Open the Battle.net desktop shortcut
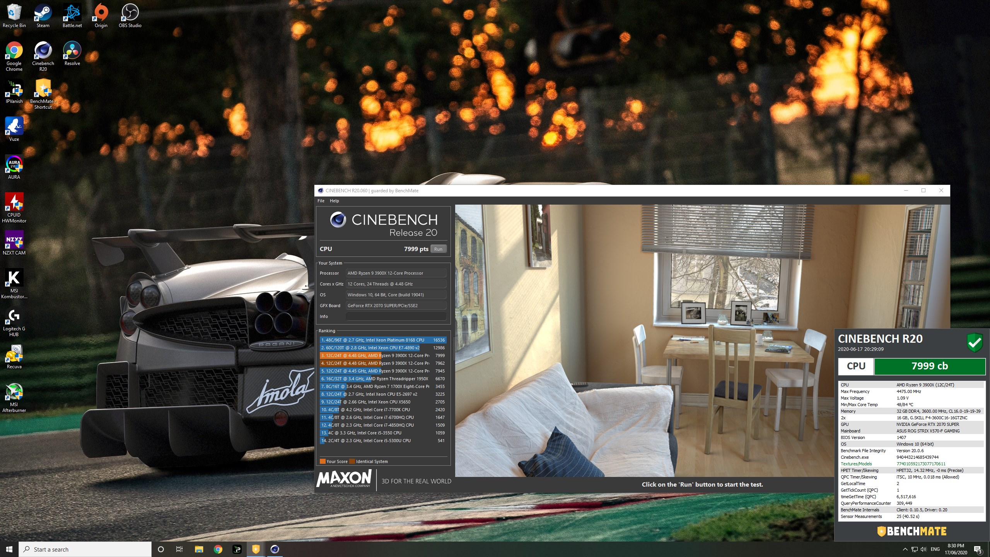Screen dimensions: 990x557 pos(72,15)
